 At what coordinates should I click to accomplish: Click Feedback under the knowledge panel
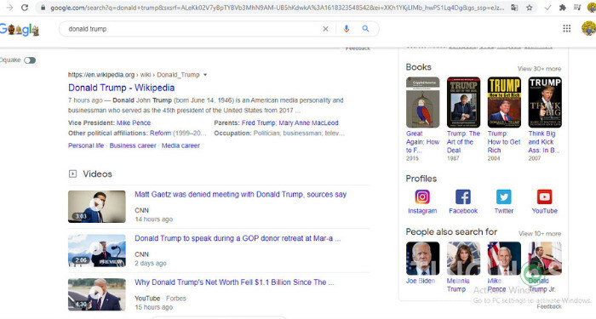pos(549,306)
